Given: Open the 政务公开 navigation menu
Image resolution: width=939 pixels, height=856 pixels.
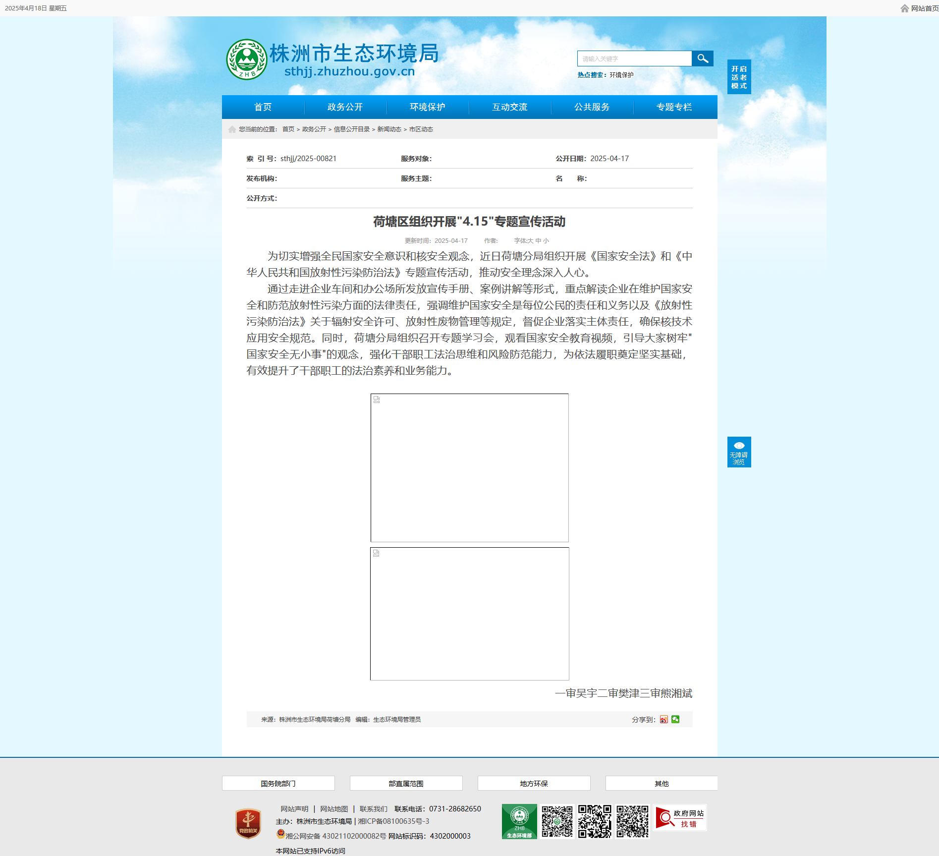Looking at the screenshot, I should (345, 107).
